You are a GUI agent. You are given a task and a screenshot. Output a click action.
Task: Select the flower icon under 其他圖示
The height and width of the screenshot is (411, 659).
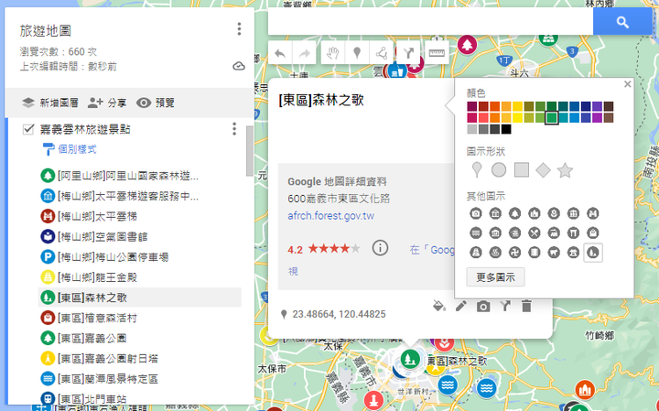554,213
